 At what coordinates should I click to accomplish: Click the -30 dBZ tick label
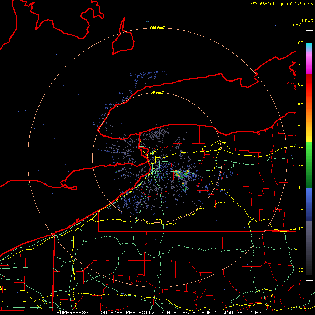299,270
